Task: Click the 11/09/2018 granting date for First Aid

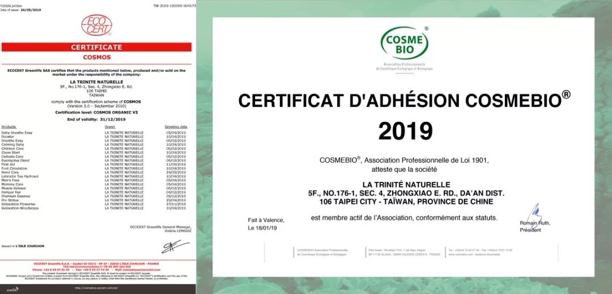Action: (x=176, y=164)
